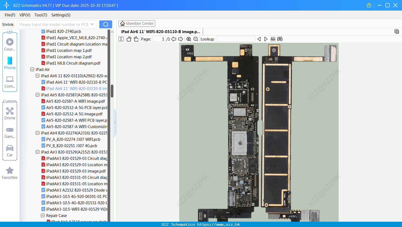Click the Lookup text field
402x227 pixels.
[235, 39]
